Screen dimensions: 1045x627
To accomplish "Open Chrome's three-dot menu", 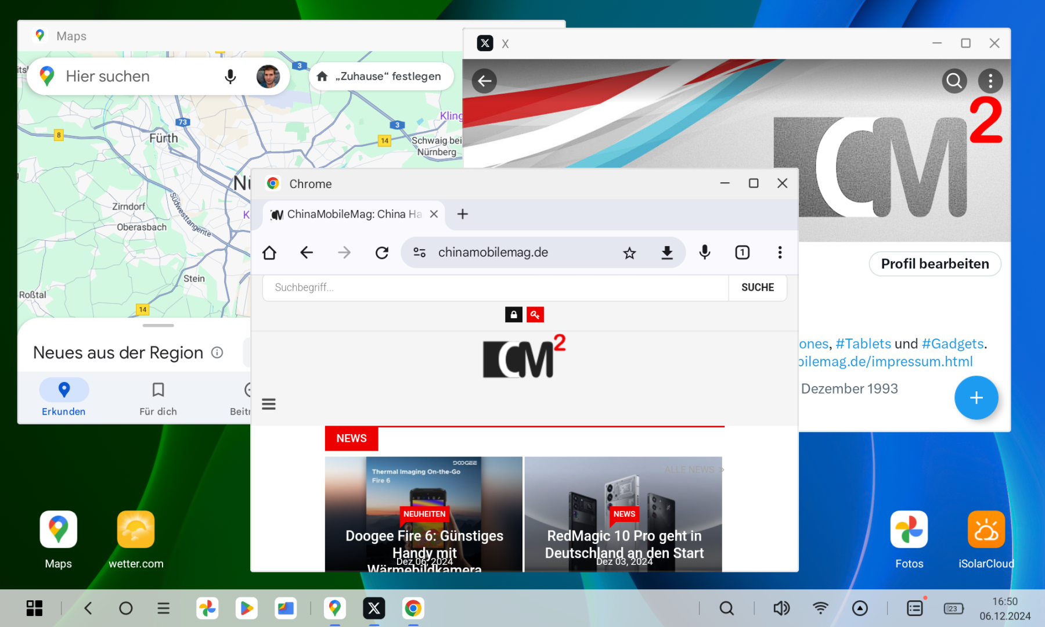I will coord(780,253).
